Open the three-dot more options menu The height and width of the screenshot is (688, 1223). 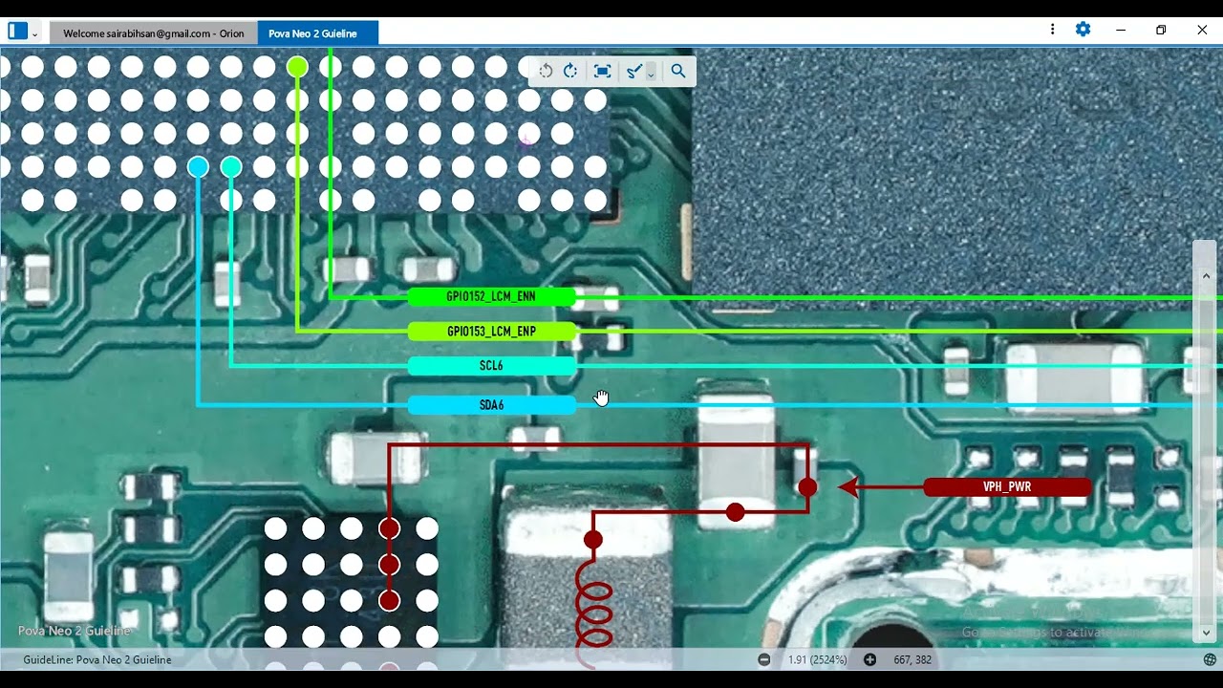pyautogui.click(x=1052, y=30)
